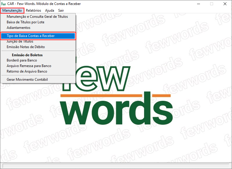Screen dimensions: 232x169
Task: Maximize the CAR Few-Words window
Action: 212,4
